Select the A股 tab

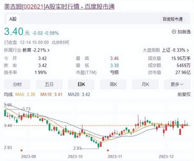(x=13, y=19)
